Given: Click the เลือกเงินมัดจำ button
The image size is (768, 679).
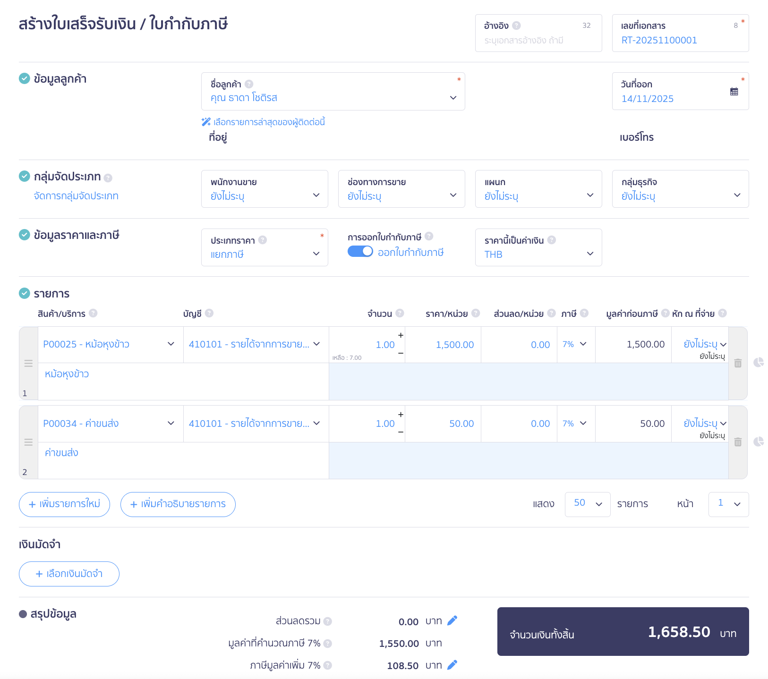Looking at the screenshot, I should [x=69, y=574].
